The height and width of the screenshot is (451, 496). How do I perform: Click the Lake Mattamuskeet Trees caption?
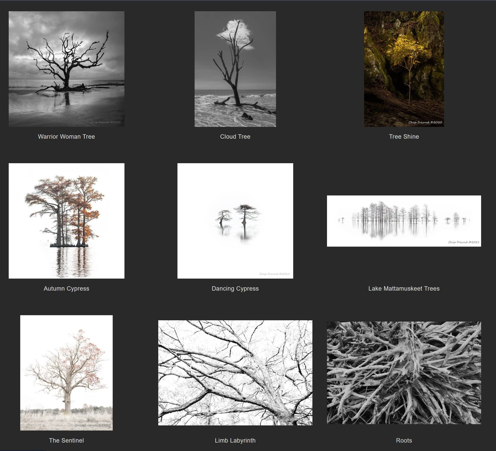tap(404, 289)
